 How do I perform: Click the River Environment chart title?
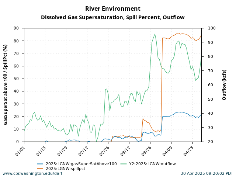(x=113, y=8)
